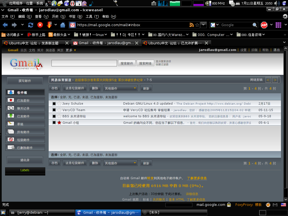Open the 设置 settings link

coord(243,50)
